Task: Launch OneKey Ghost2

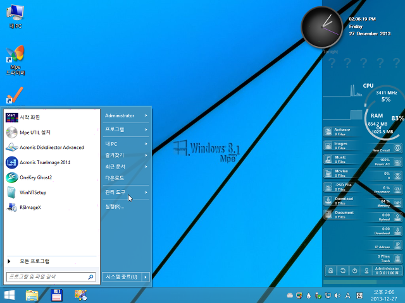Action: (x=52, y=177)
